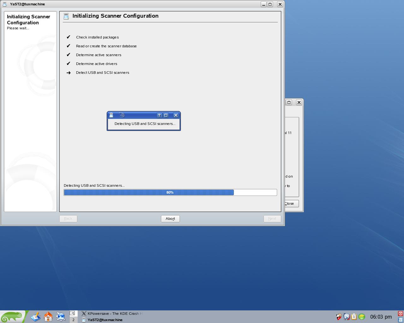The image size is (404, 323).
Task: Open the network globe tray icon
Action: coord(347,317)
